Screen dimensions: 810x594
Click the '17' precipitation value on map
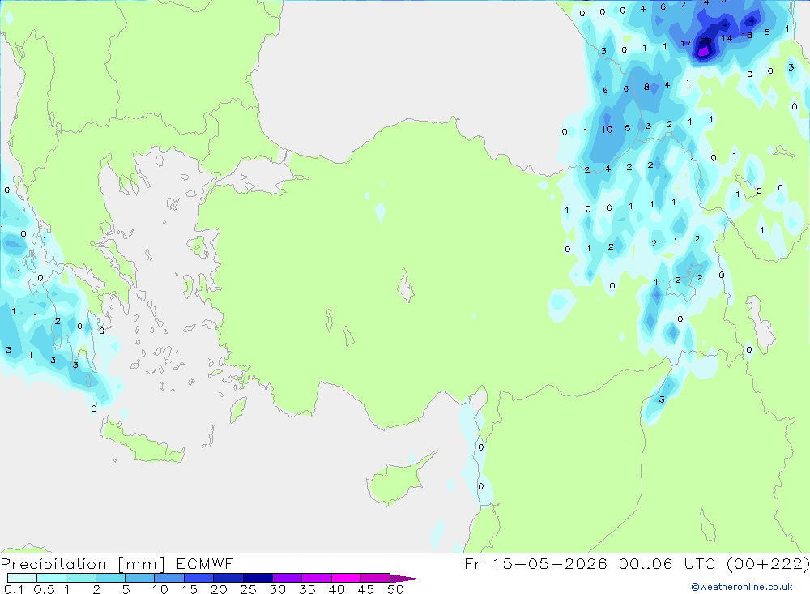coord(685,44)
